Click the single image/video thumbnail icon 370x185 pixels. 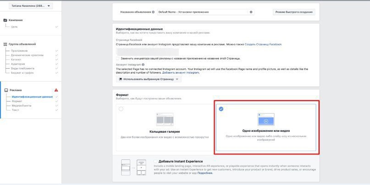(x=266, y=119)
